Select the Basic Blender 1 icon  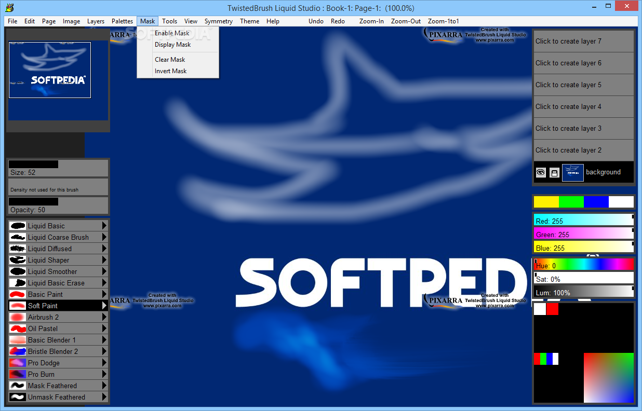[18, 340]
